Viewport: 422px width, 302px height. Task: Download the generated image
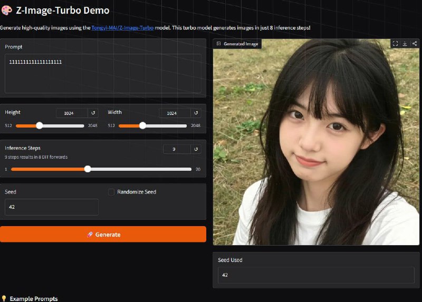click(x=405, y=44)
